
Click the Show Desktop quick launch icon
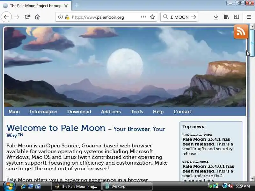[x=31, y=186]
